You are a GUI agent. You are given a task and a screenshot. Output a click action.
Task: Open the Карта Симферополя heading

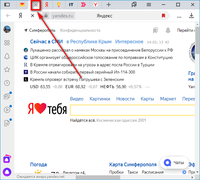tap(133, 164)
